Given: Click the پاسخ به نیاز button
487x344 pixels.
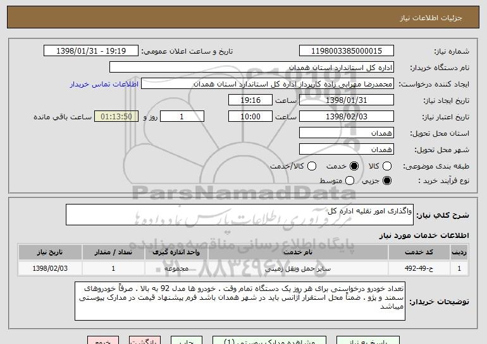Looking at the screenshot, I should (x=368, y=340).
